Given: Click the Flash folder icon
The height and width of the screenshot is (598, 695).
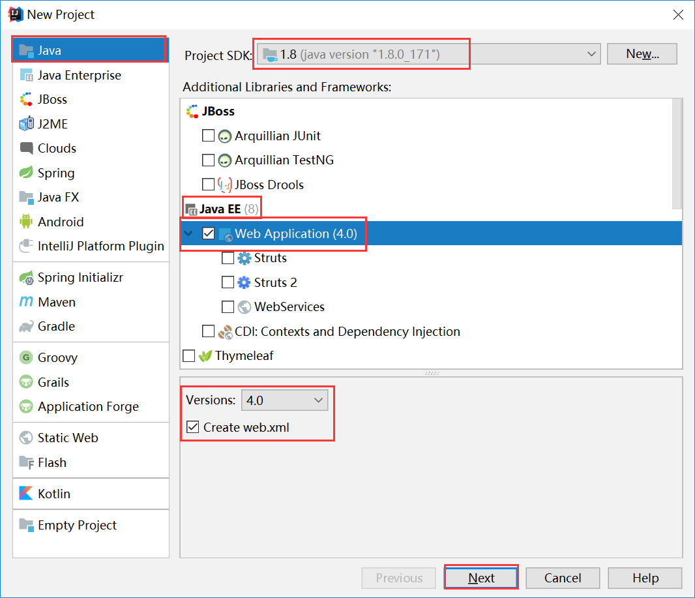Looking at the screenshot, I should pos(26,462).
